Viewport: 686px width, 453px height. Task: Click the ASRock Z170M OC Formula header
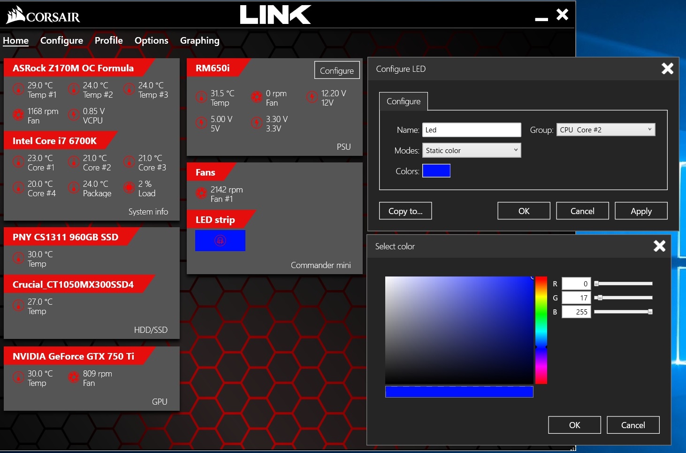click(73, 68)
